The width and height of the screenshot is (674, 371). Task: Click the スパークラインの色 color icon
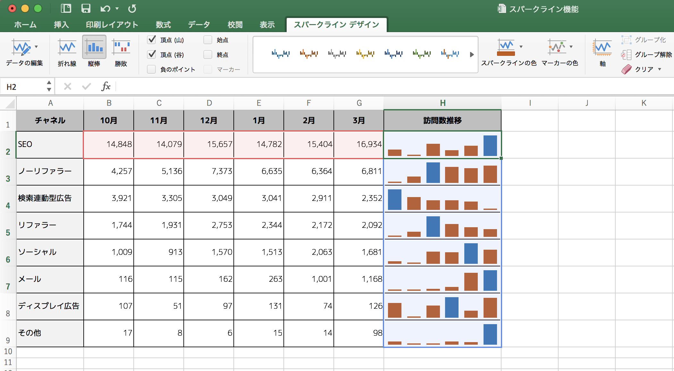506,47
